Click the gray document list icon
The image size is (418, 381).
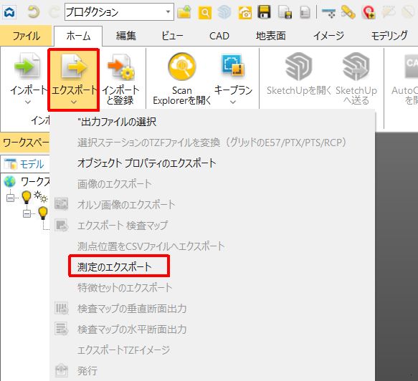(x=305, y=12)
